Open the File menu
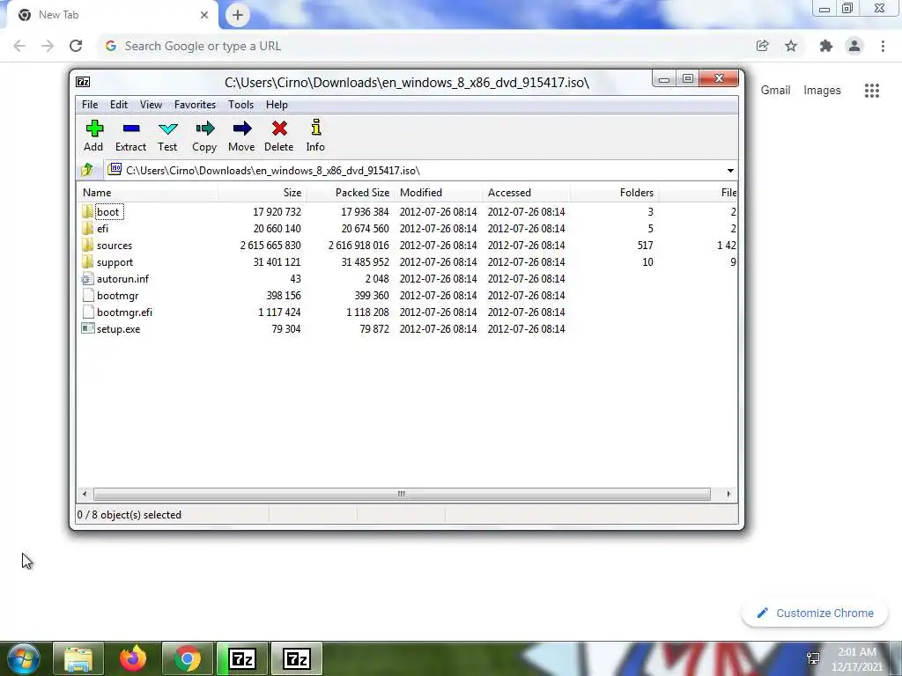Viewport: 902px width, 676px height. pos(90,105)
